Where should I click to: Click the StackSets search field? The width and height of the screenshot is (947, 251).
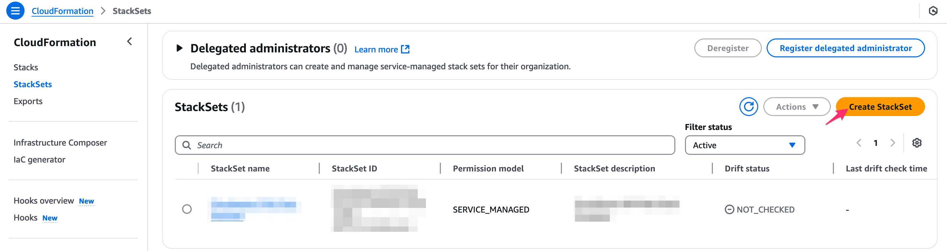[x=425, y=145]
